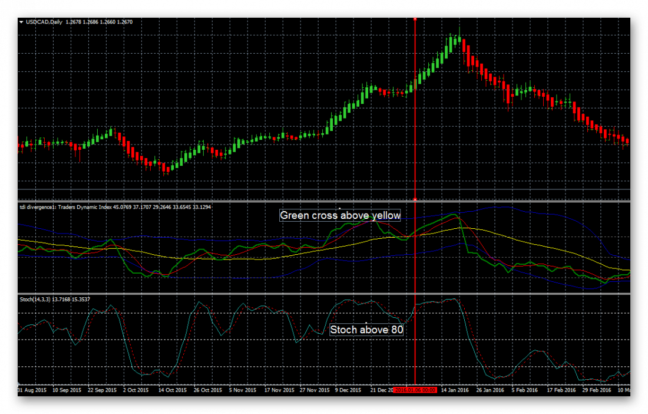The width and height of the screenshot is (648, 414).
Task: Click the 2 Oct 2015 date label
Action: tap(135, 390)
